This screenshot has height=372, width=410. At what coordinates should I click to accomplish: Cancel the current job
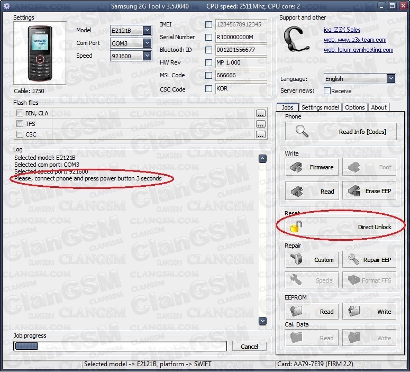click(x=249, y=347)
